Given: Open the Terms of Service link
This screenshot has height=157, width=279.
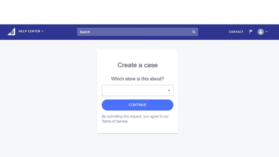Looking at the screenshot, I should [x=114, y=121].
